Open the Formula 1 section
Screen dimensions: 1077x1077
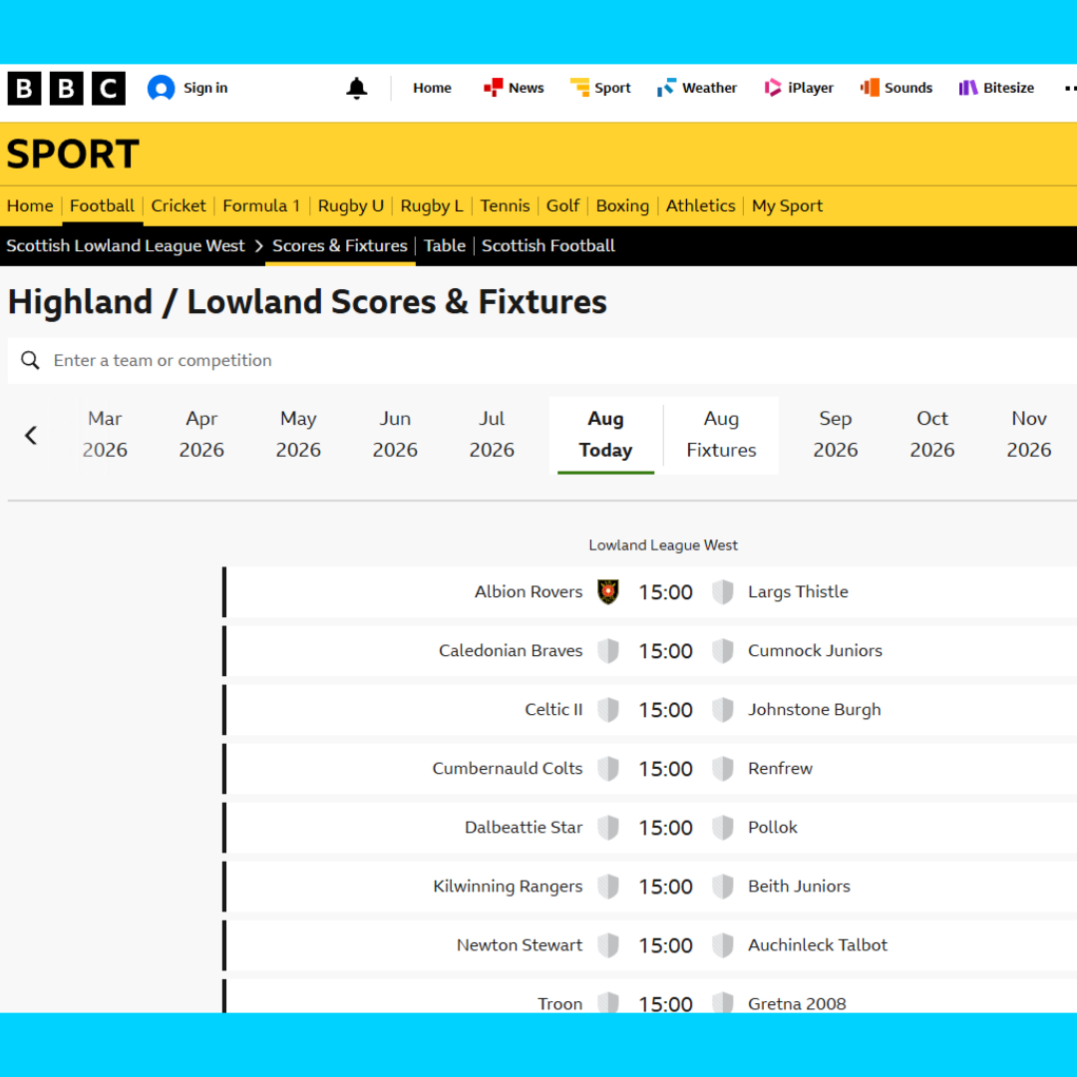(261, 206)
